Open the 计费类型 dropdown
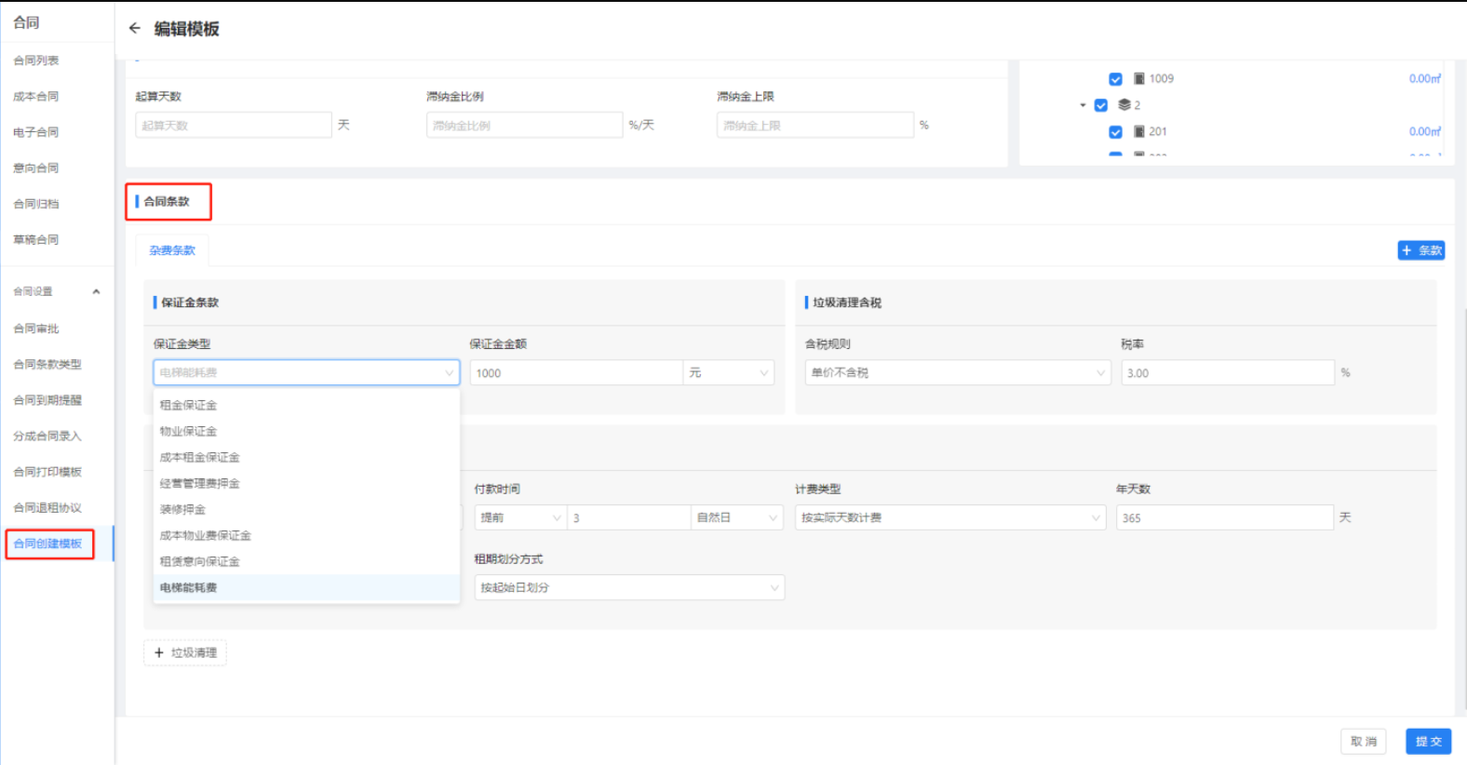 [949, 517]
